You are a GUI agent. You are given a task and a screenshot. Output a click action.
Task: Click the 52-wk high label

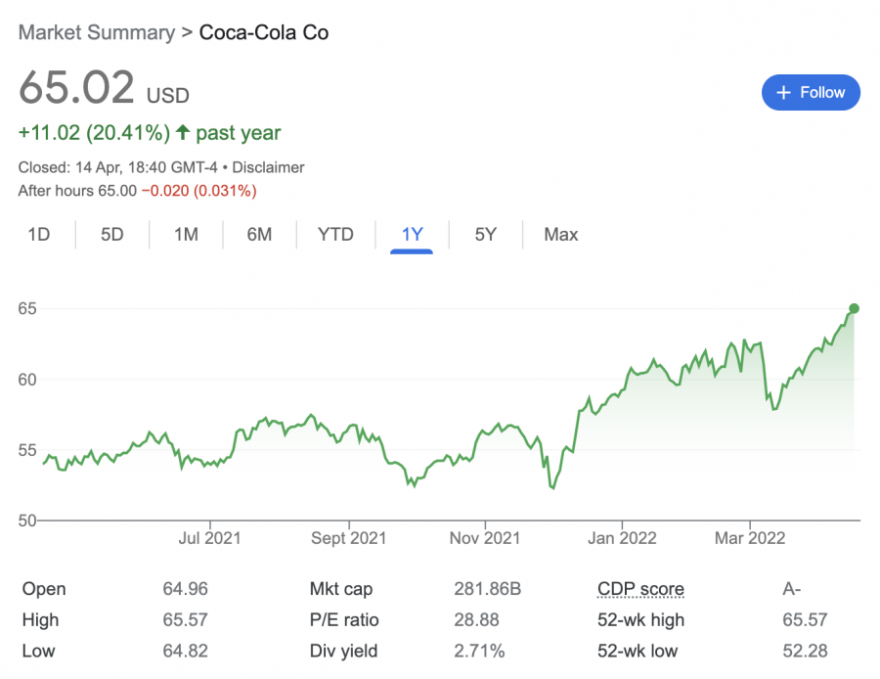(x=640, y=620)
